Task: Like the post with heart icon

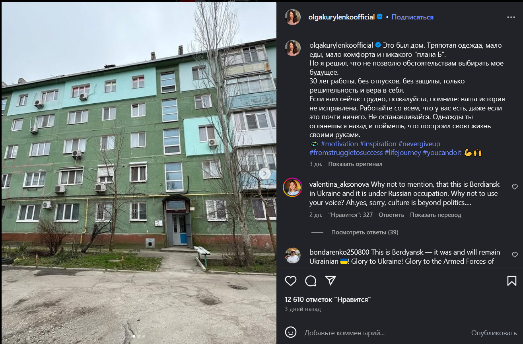Action: (291, 281)
